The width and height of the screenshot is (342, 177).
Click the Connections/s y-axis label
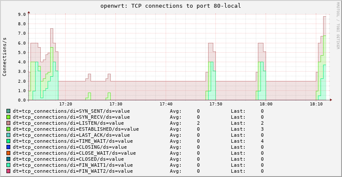tap(5, 57)
